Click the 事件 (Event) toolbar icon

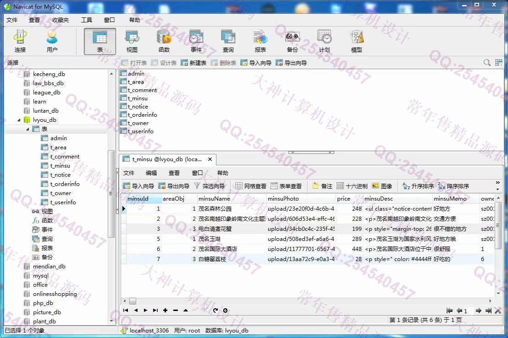[196, 41]
